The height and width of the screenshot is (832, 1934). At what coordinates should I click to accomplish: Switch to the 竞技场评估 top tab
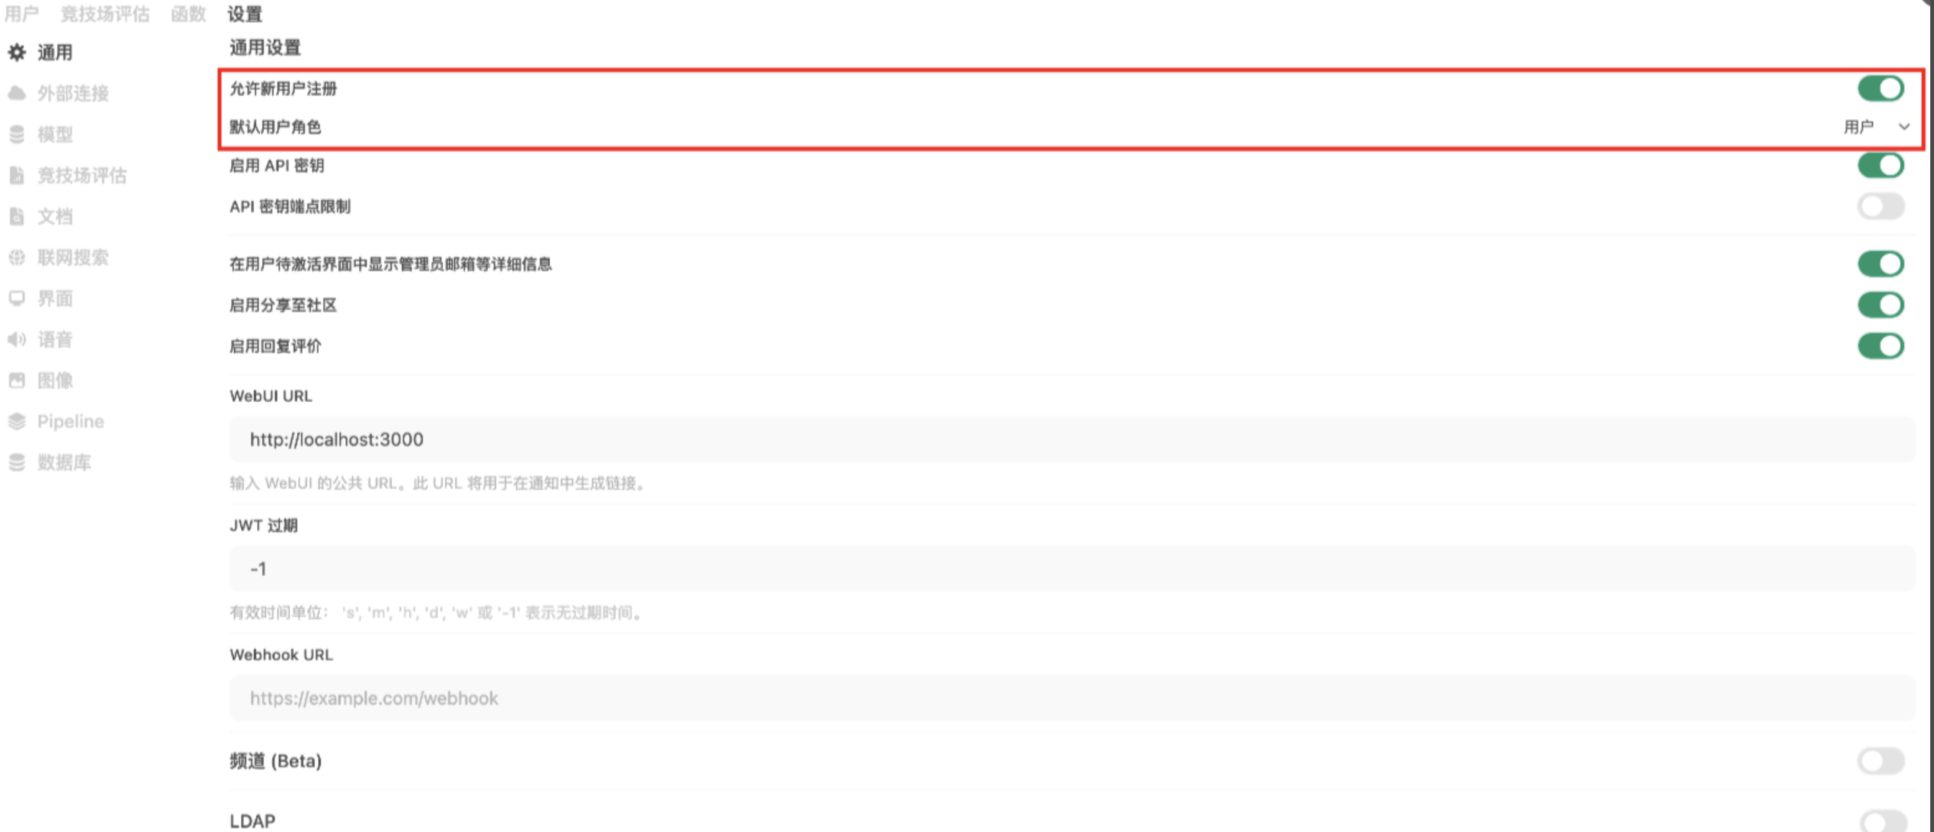[x=104, y=14]
